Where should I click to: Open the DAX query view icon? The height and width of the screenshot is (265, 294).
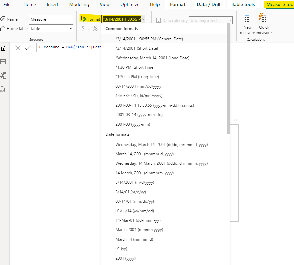(3, 89)
